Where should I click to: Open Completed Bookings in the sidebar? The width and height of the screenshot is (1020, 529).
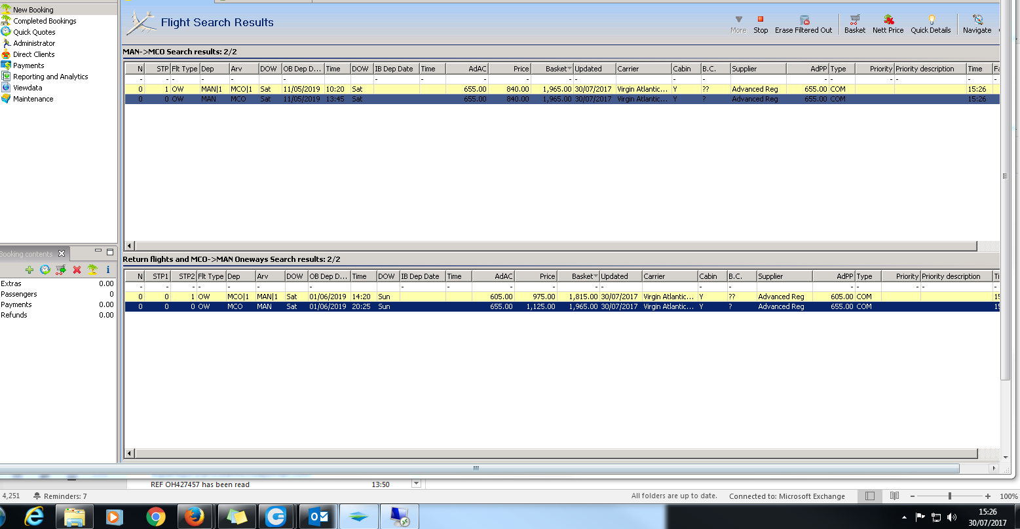(x=45, y=21)
